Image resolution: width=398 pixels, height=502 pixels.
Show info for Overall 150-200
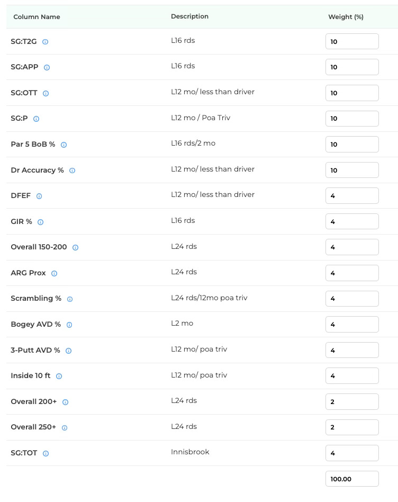(75, 247)
